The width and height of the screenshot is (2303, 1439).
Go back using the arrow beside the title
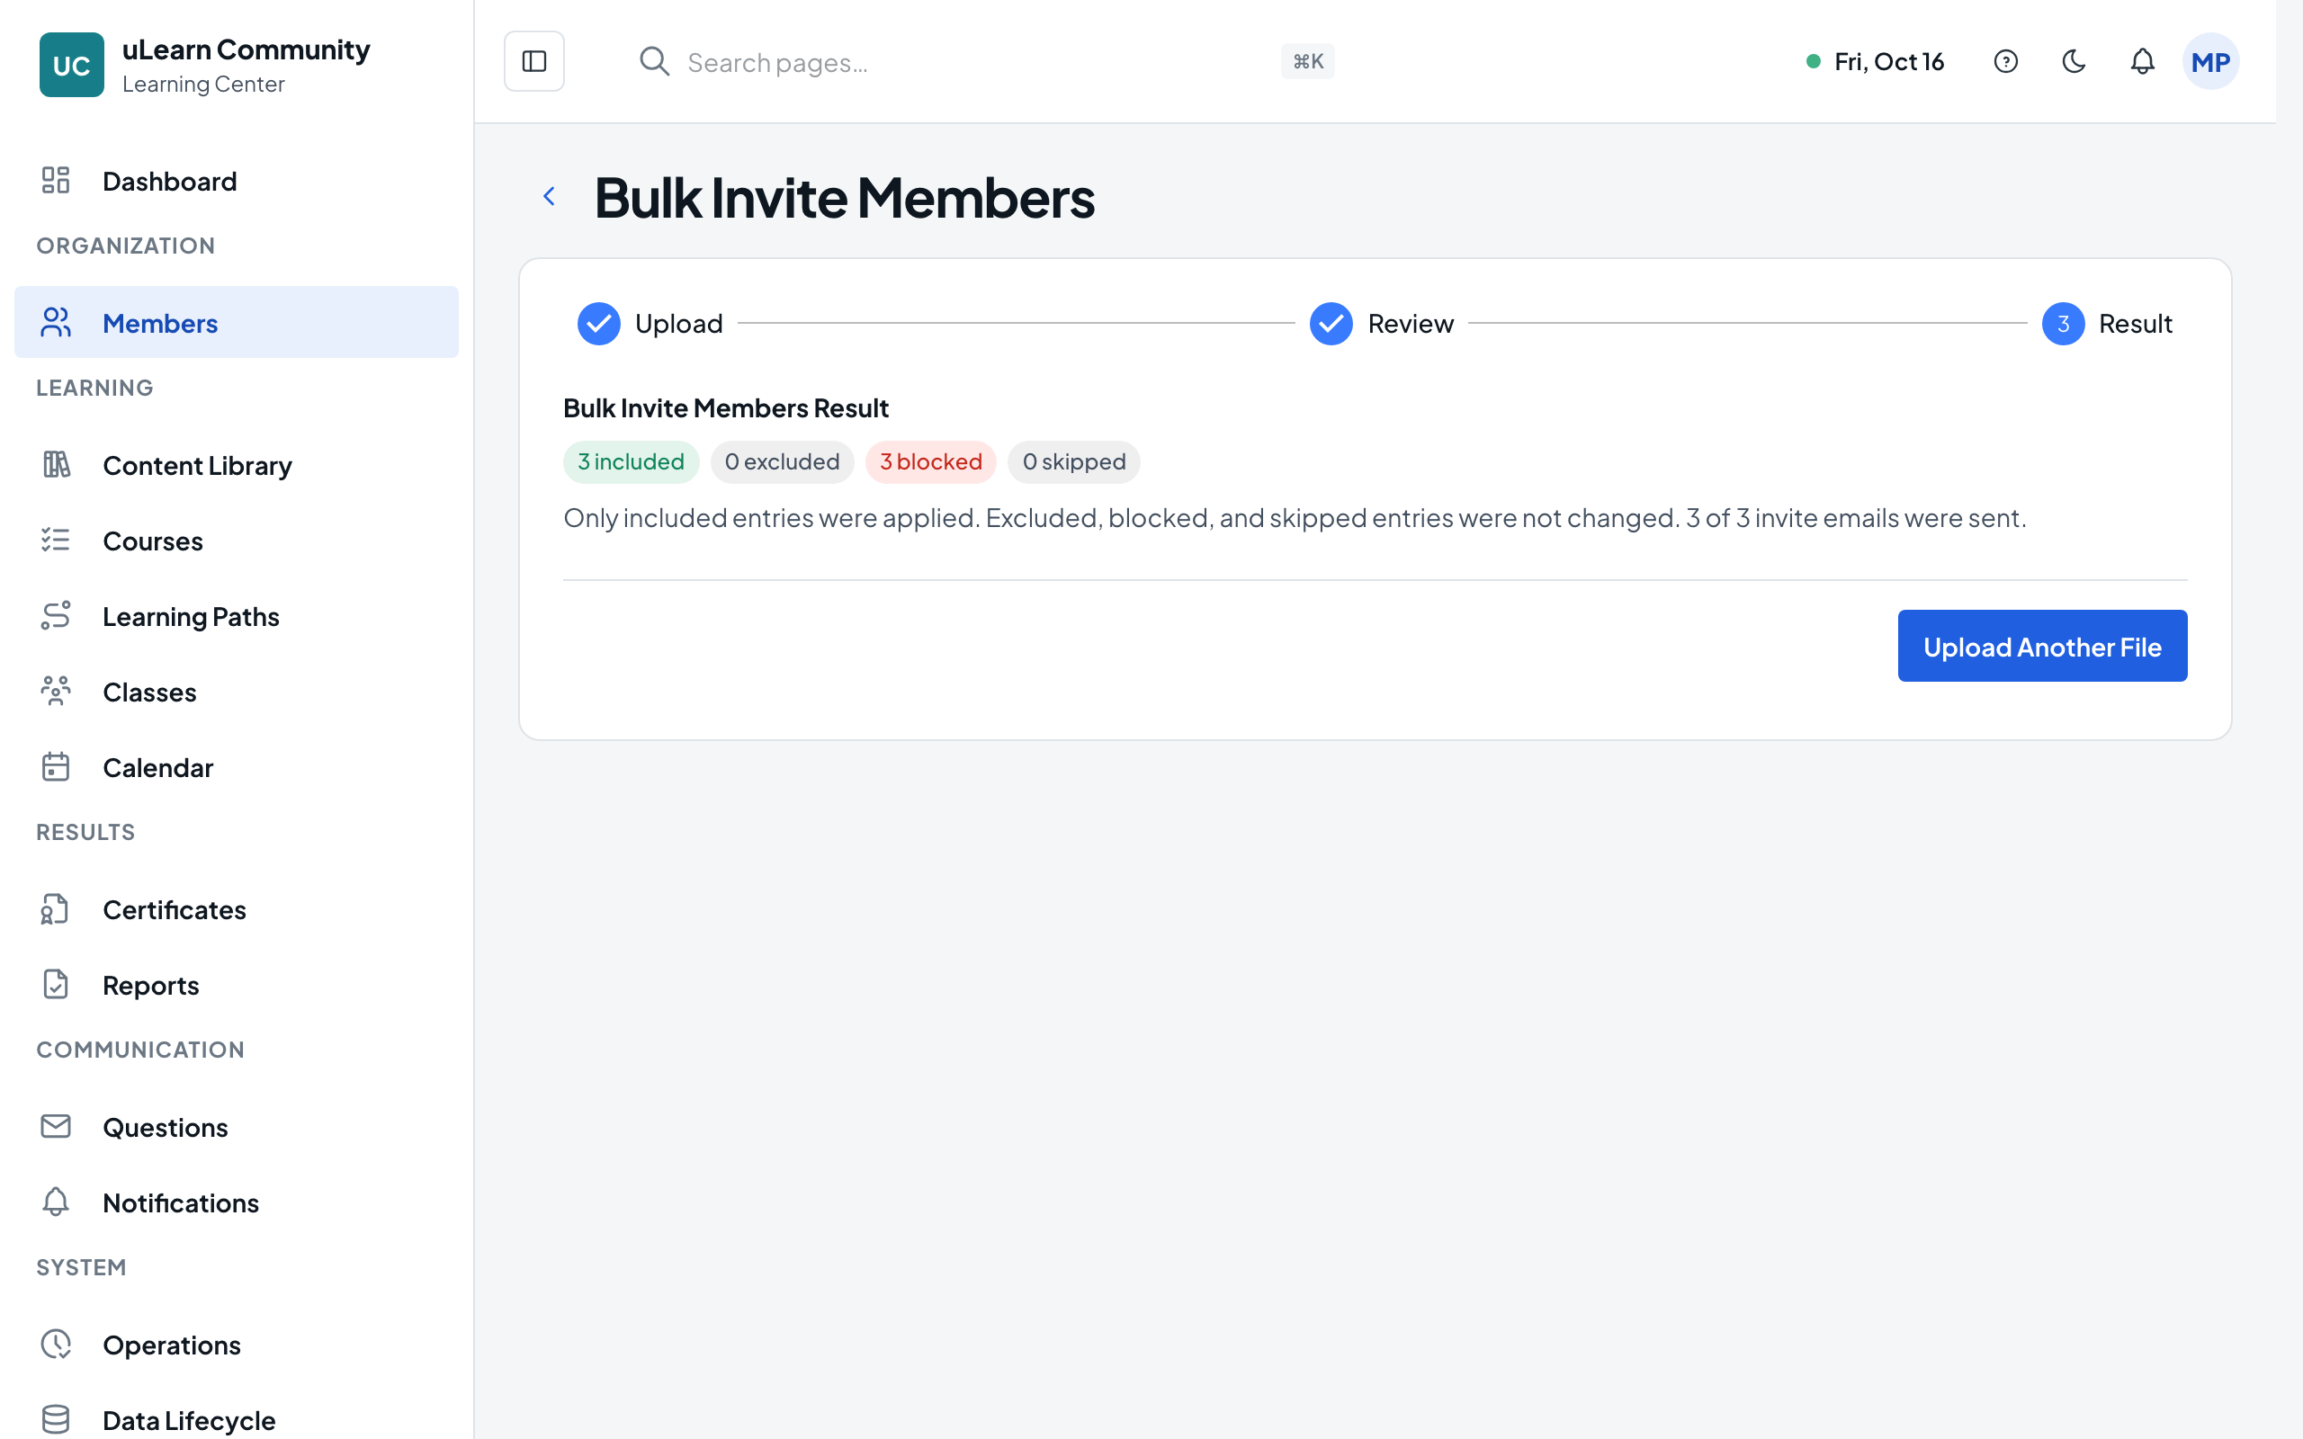point(549,196)
